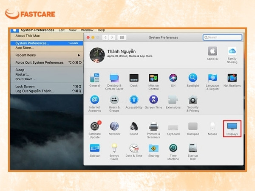Open Apple ID settings
The height and width of the screenshot is (191, 255).
point(212,53)
